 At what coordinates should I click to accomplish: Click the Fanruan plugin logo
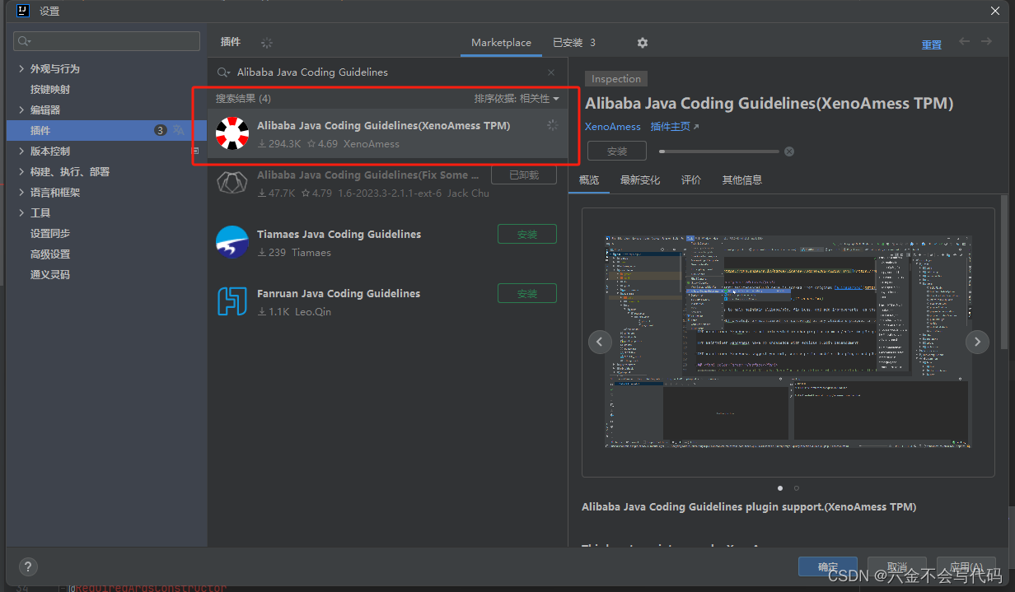click(x=232, y=301)
